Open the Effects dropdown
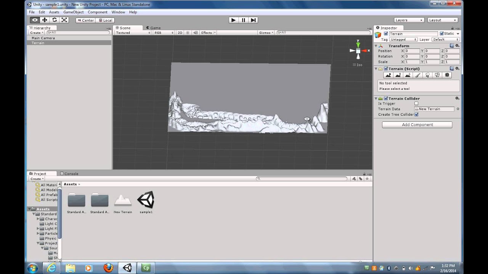The image size is (488, 274). pyautogui.click(x=208, y=33)
